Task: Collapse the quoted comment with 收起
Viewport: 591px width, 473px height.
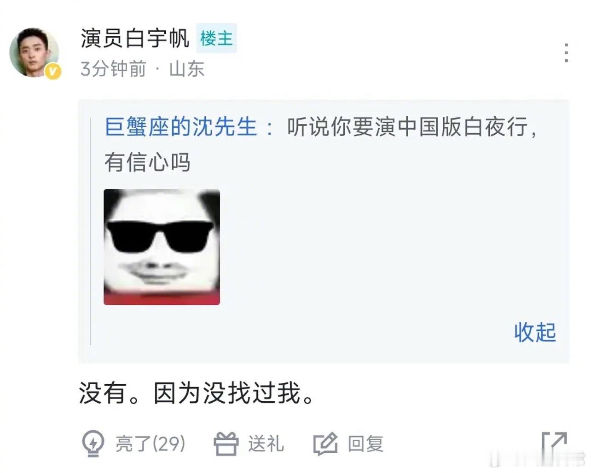Action: (535, 332)
